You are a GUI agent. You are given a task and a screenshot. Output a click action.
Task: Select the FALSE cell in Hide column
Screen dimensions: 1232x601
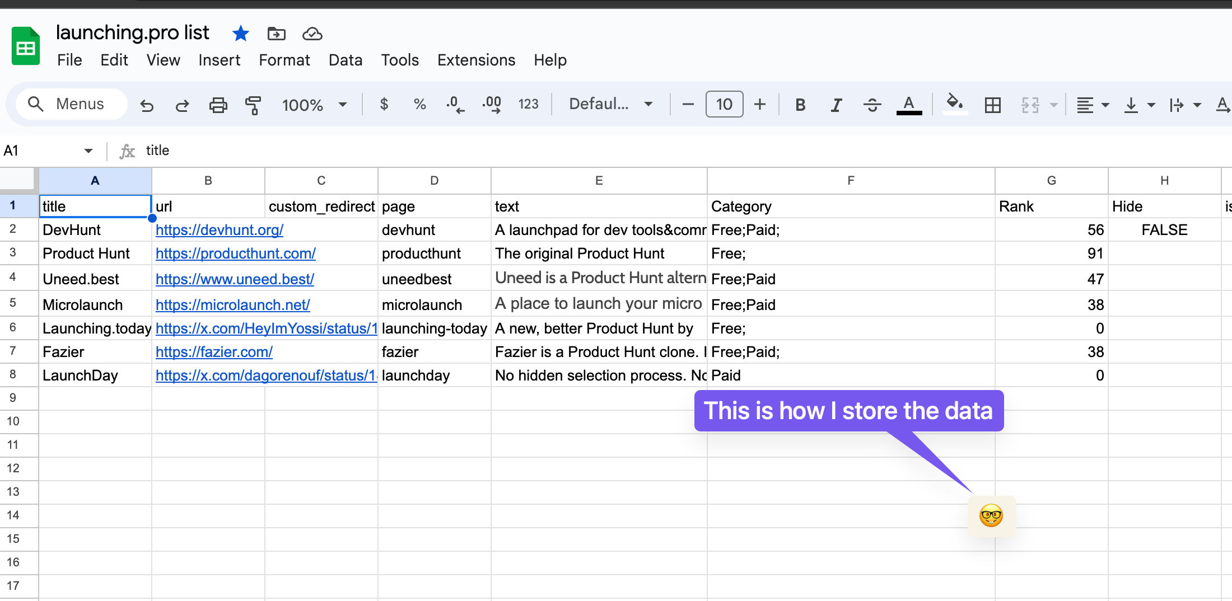tap(1164, 230)
